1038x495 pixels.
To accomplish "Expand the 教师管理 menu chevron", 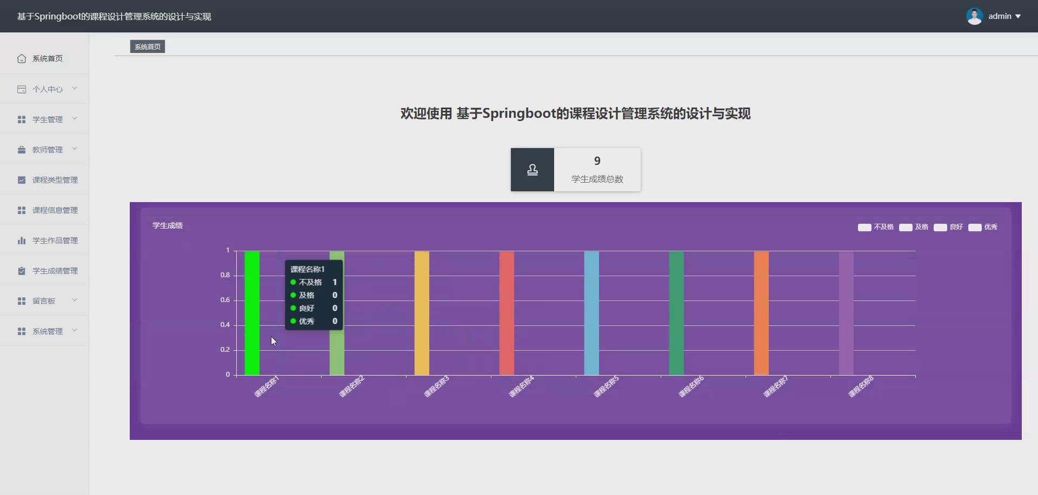I will 75,149.
